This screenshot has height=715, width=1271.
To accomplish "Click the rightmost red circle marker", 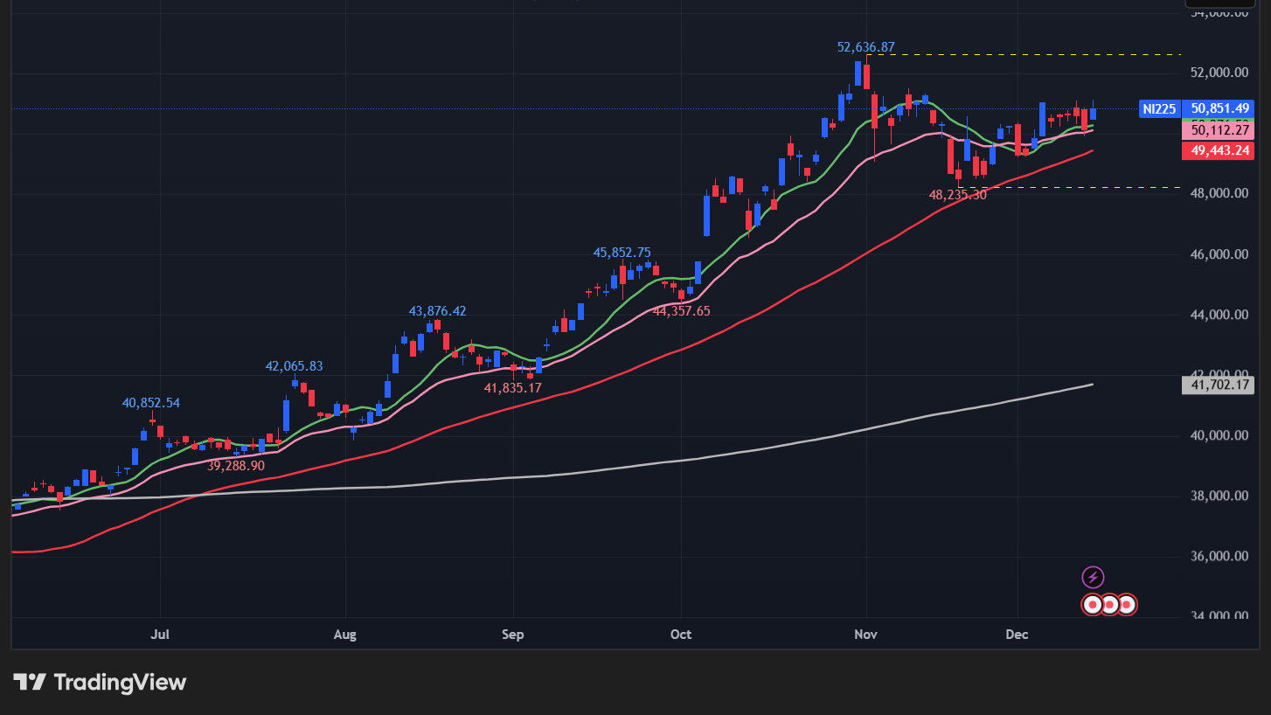I will [1127, 604].
